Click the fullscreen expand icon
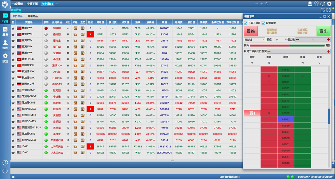The image size is (335, 179). coord(329,10)
